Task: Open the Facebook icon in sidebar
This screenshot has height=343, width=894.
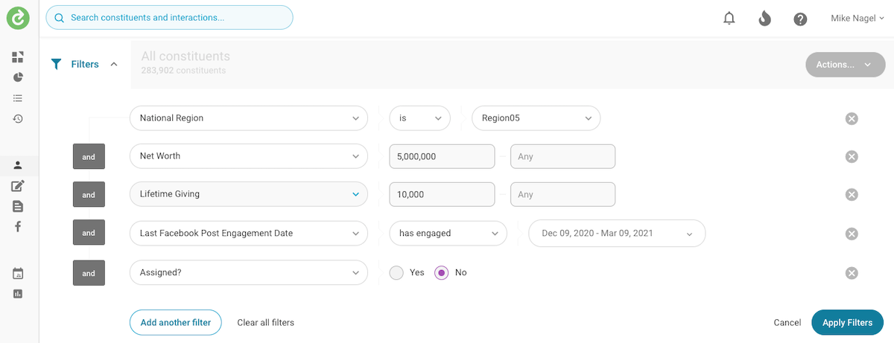Action: click(18, 226)
